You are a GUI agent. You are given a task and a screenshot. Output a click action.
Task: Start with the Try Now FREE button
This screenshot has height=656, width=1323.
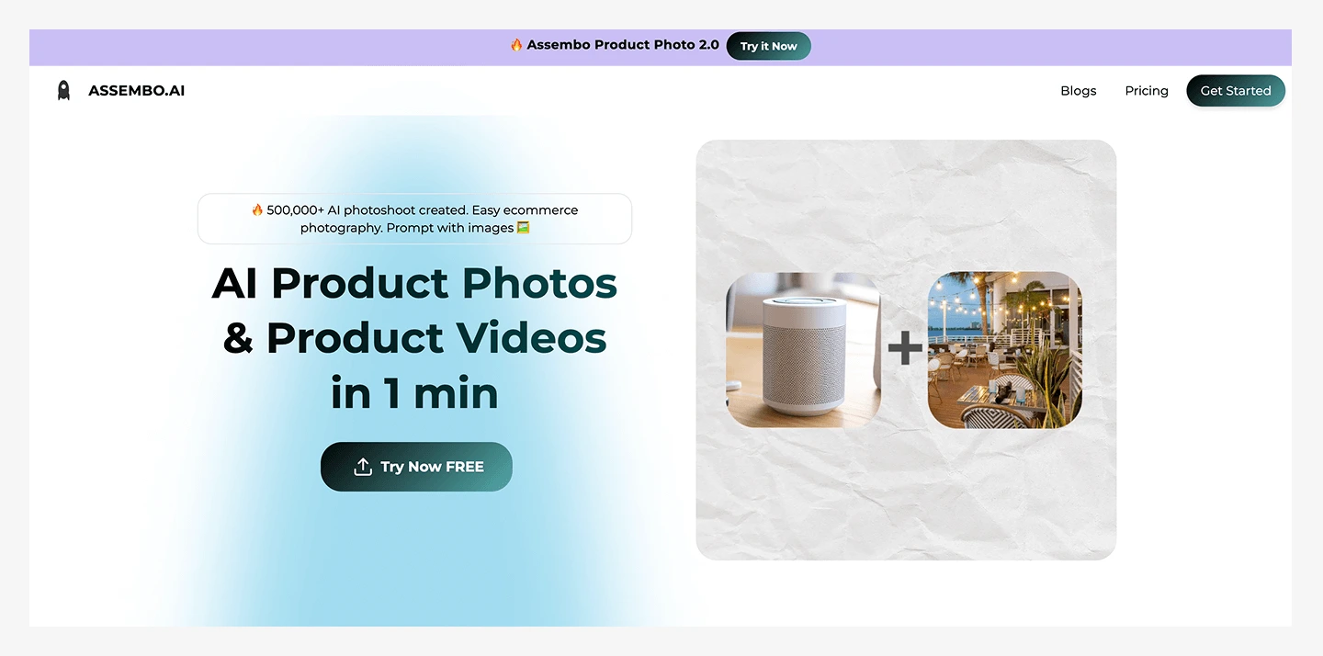[x=416, y=467]
